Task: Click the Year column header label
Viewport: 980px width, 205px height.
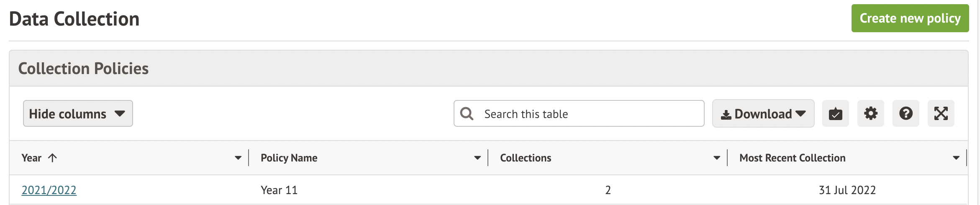Action: pyautogui.click(x=31, y=158)
